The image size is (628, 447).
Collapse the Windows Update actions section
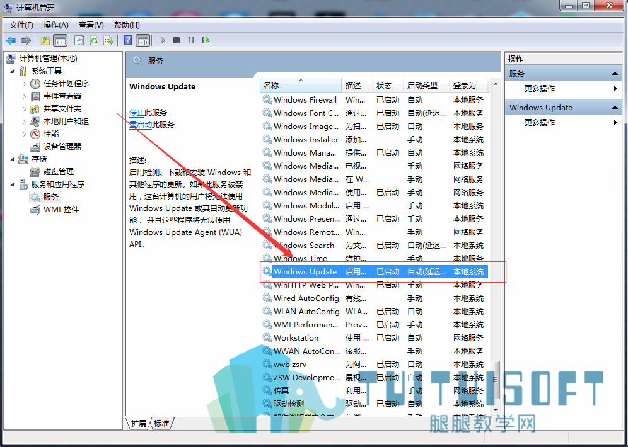coord(615,108)
